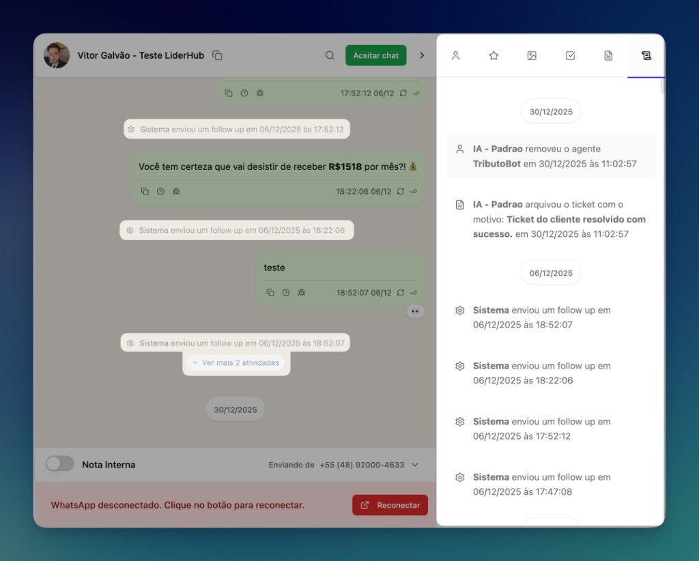Switch to the favorites star panel

(x=494, y=56)
